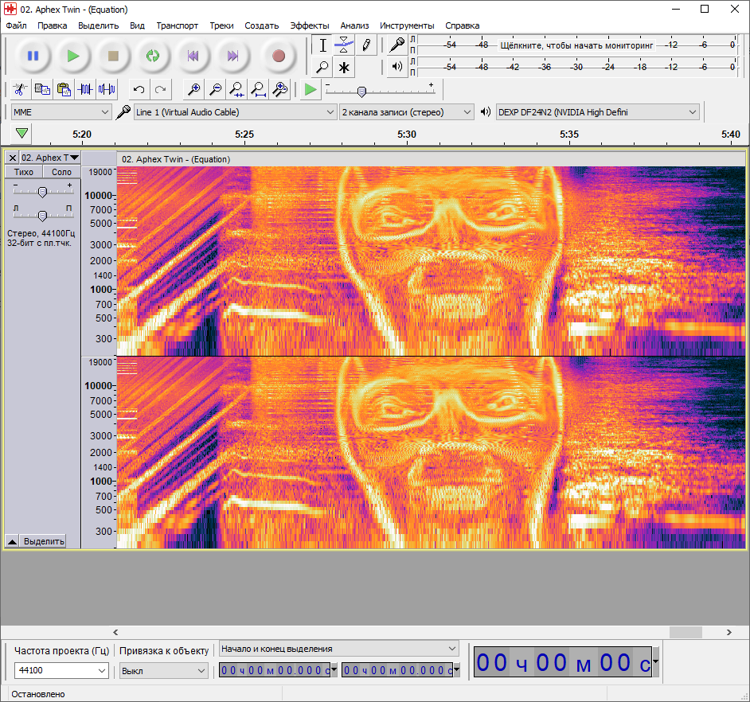Click the Loop playback button

[153, 56]
